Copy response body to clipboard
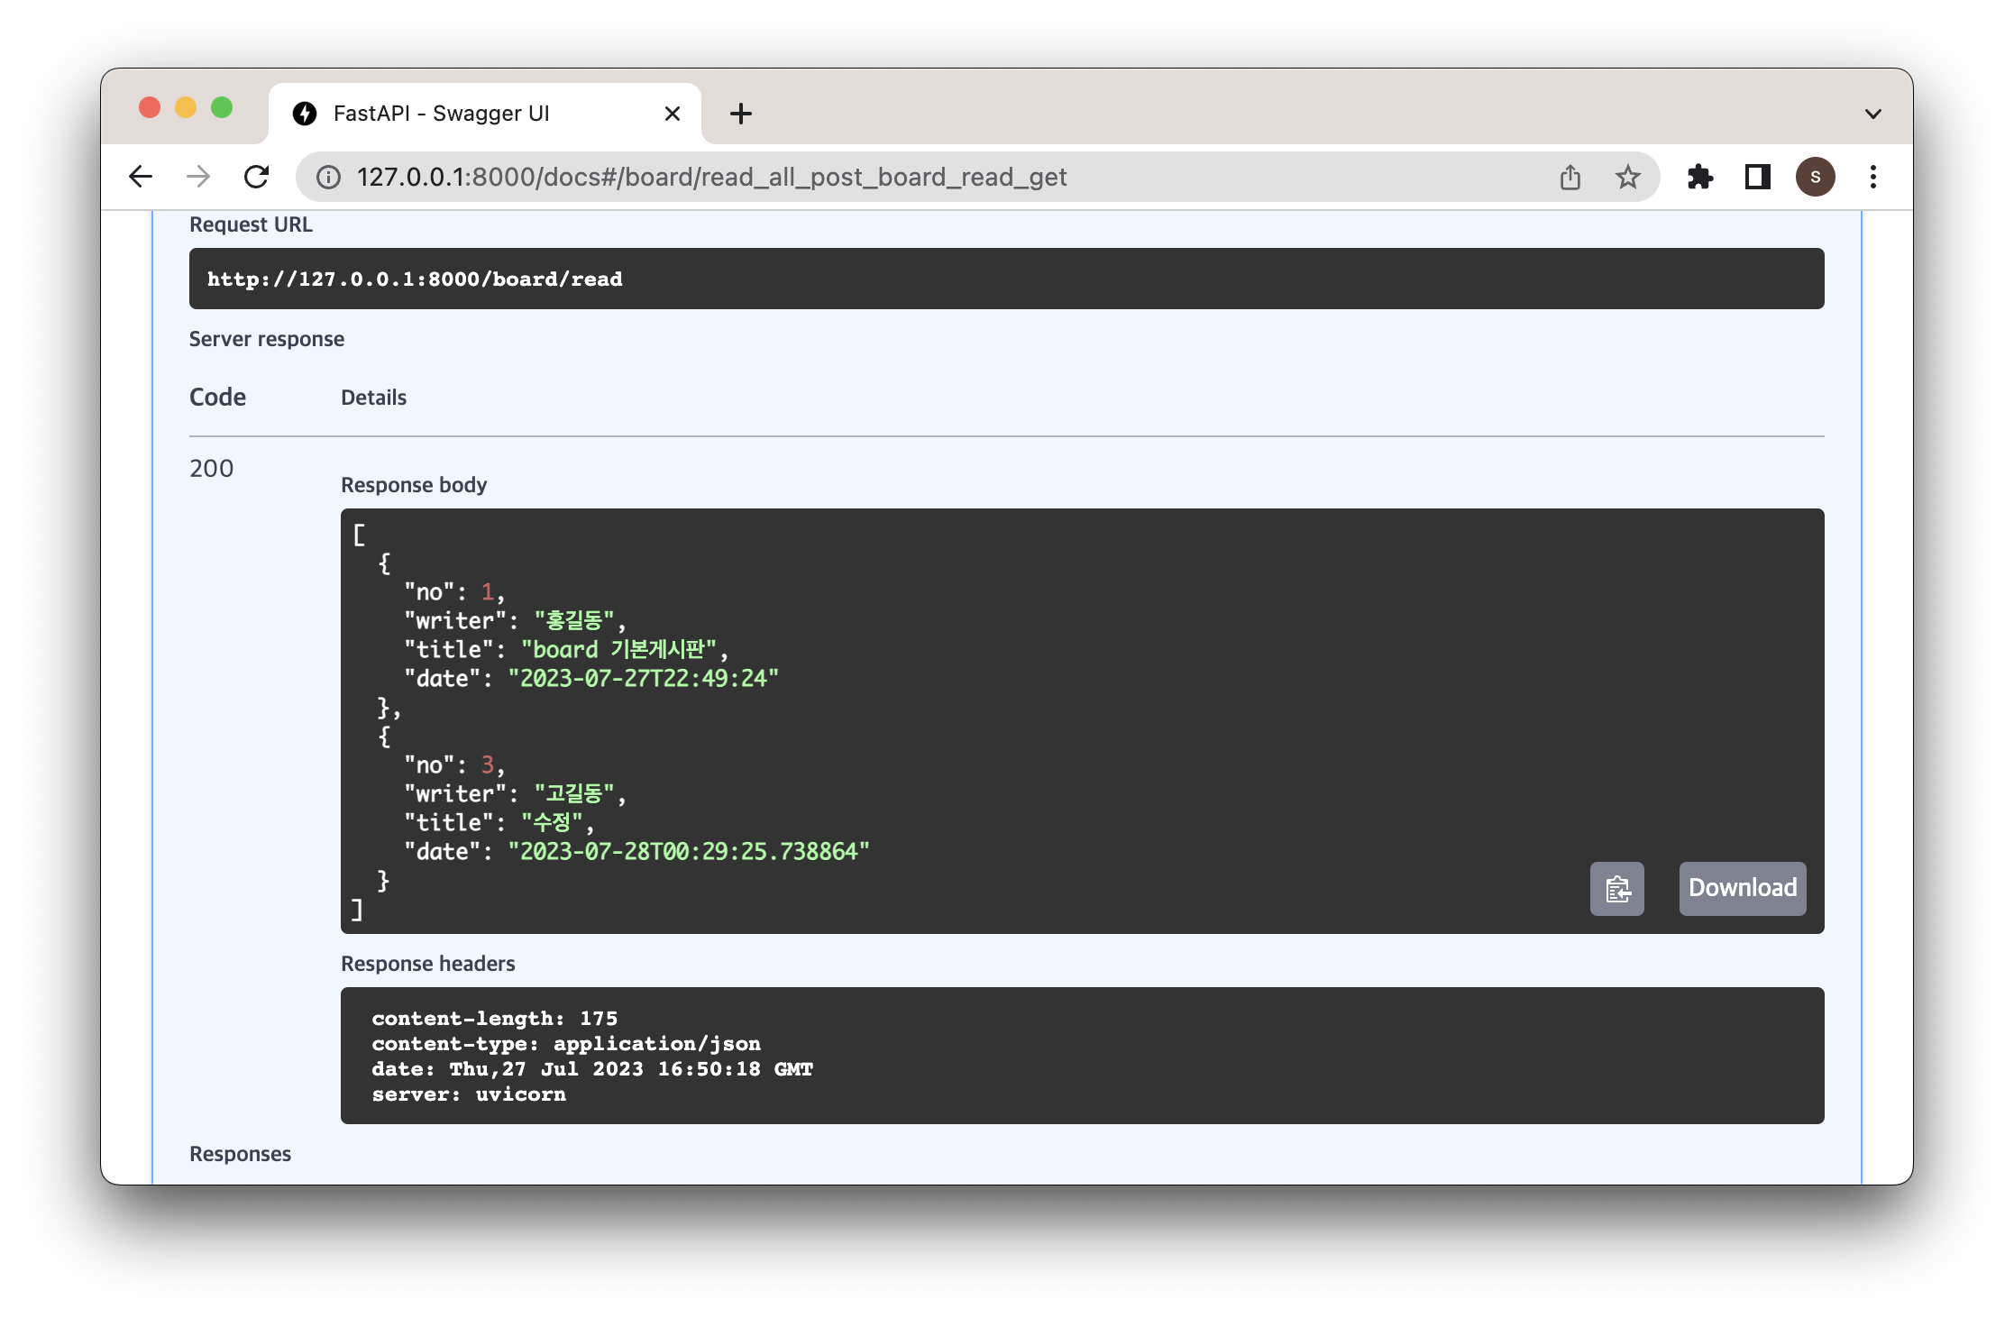 [1616, 889]
